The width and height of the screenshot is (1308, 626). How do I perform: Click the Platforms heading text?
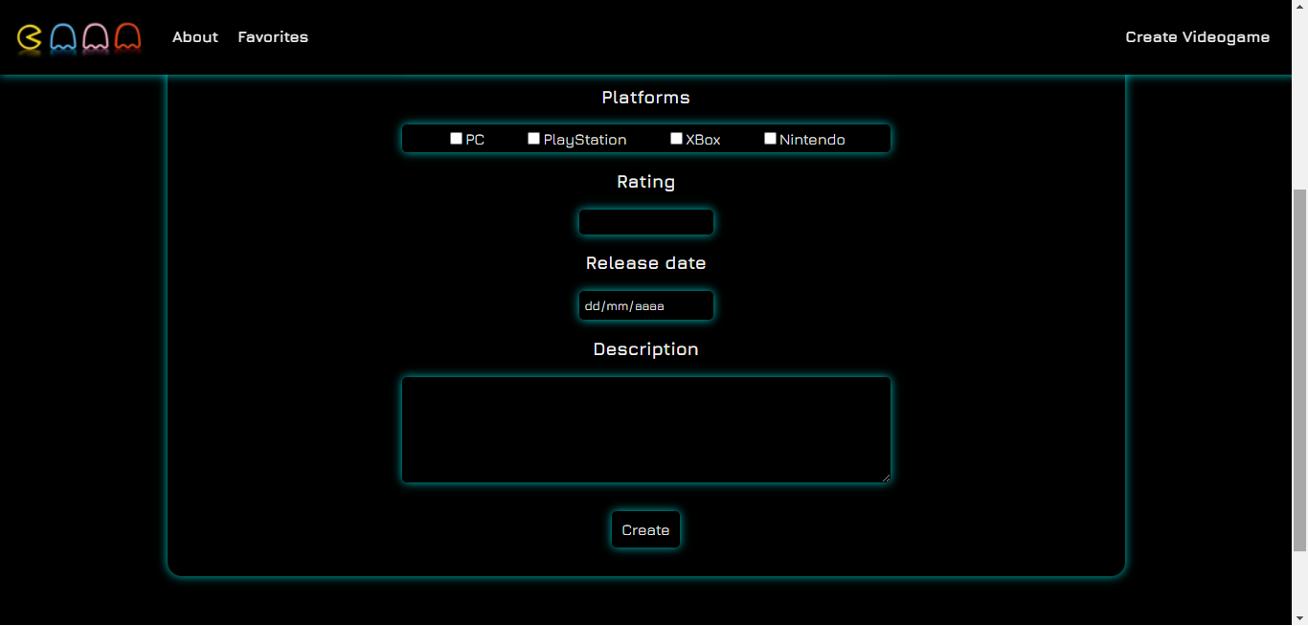646,98
